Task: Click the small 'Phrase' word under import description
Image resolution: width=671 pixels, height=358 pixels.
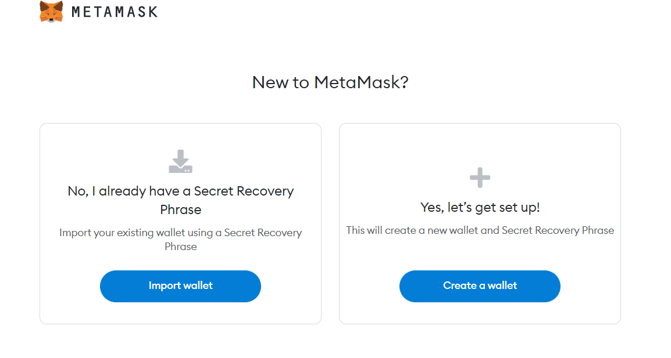Action: coord(181,247)
